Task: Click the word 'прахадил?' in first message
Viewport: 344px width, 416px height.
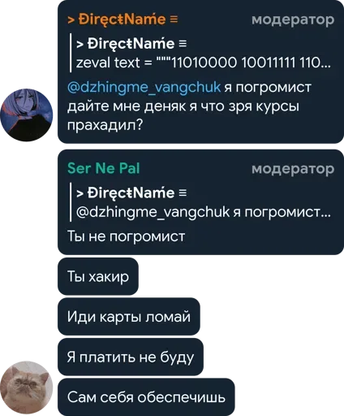Action: (x=105, y=125)
